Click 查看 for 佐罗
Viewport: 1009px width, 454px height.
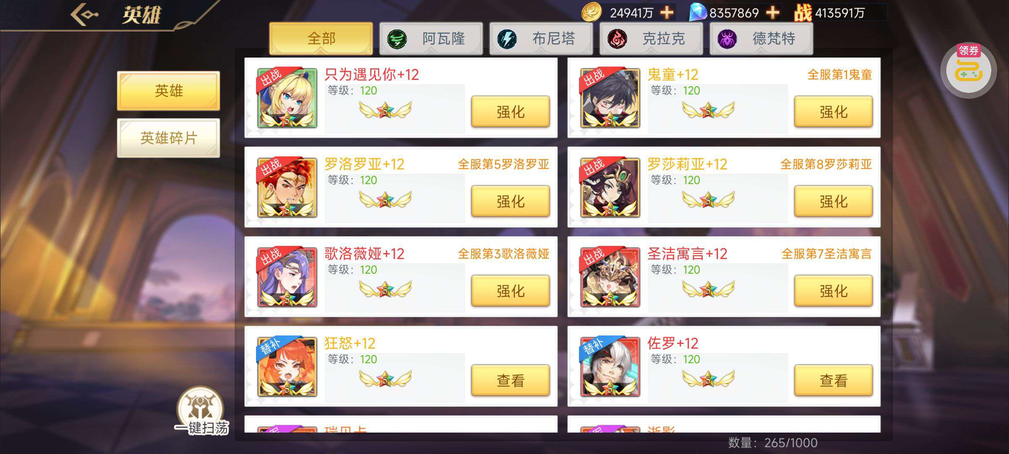(833, 380)
